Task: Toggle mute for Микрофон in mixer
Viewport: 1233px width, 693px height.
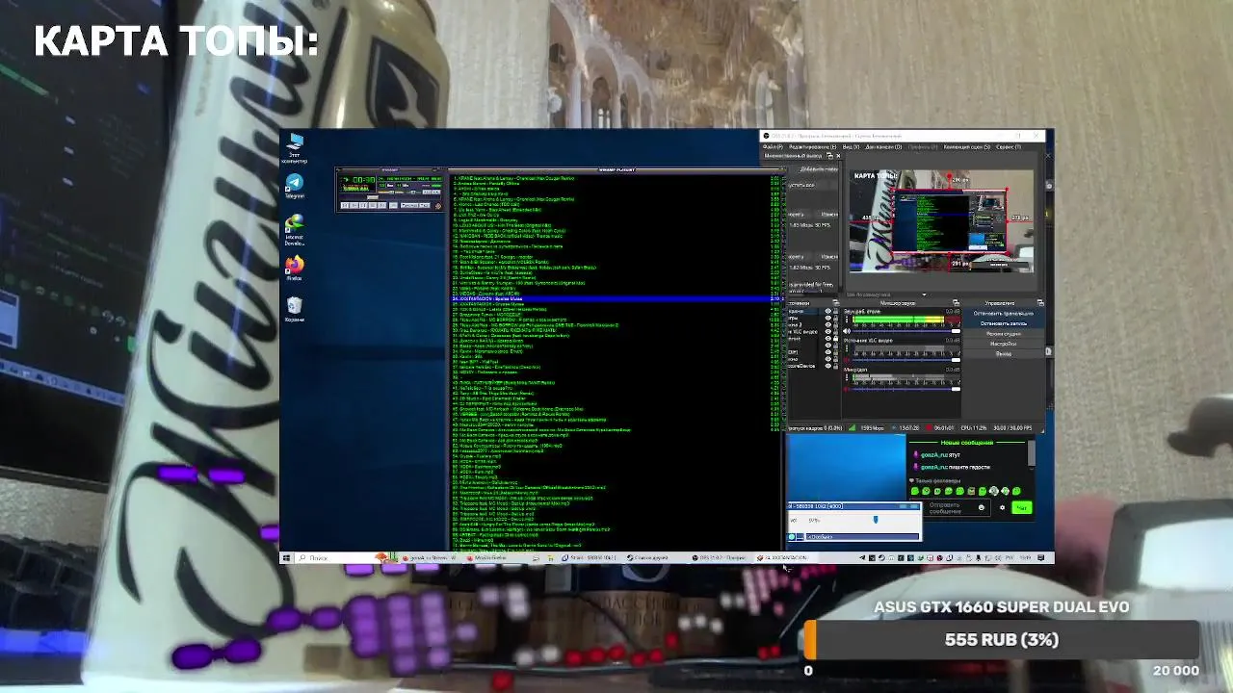Action: pos(847,389)
